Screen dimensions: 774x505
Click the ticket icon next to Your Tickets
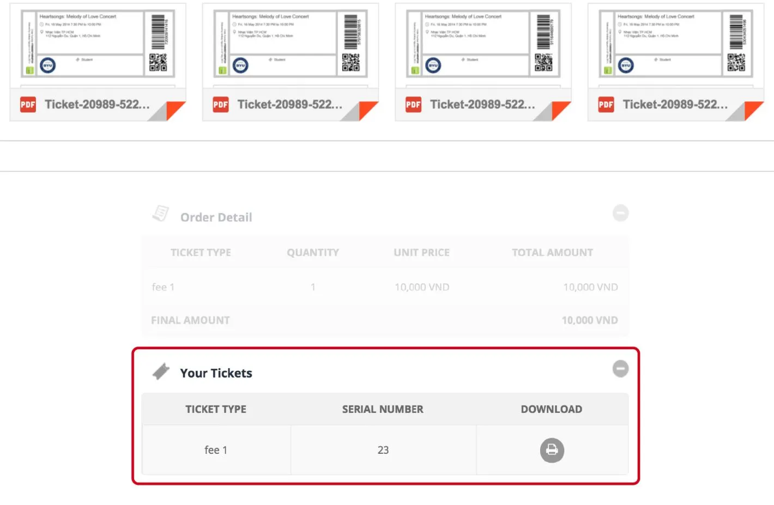pos(161,372)
